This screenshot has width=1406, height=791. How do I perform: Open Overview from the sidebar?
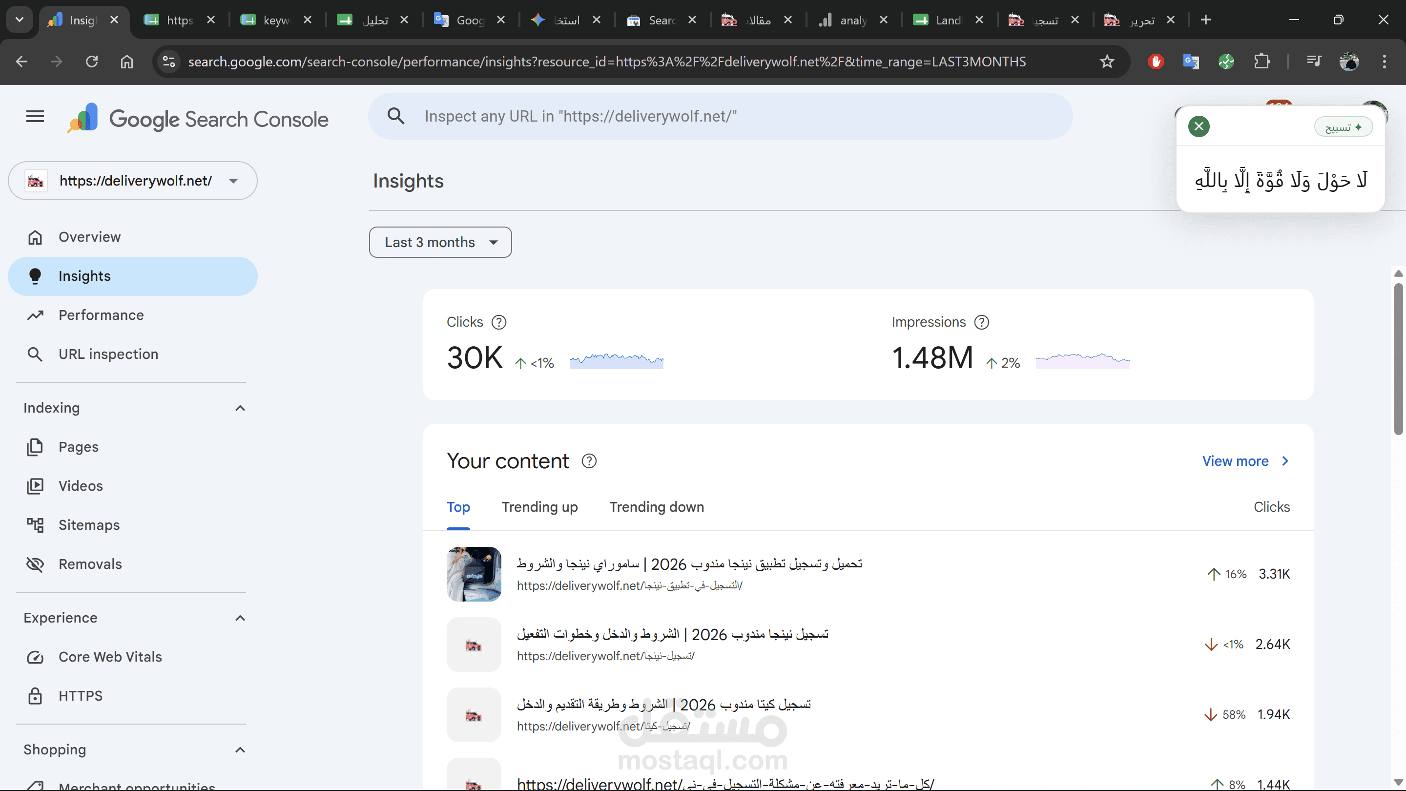click(133, 237)
